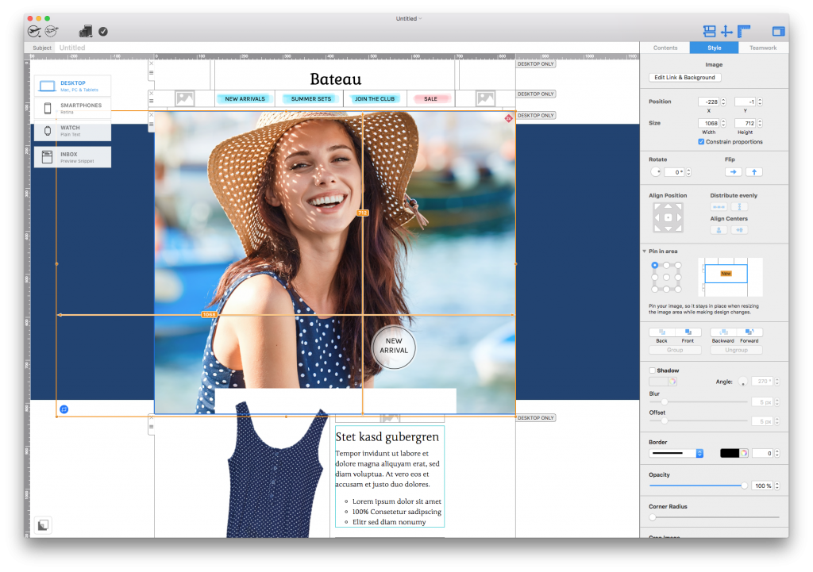Click the SUMMER SETS navigation button
The height and width of the screenshot is (572, 813).
click(x=311, y=98)
